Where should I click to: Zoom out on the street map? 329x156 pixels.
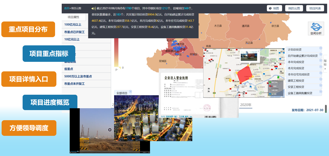point(205,60)
